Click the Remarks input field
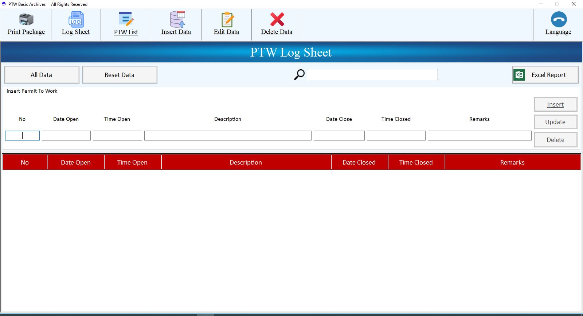The image size is (583, 316). click(480, 135)
